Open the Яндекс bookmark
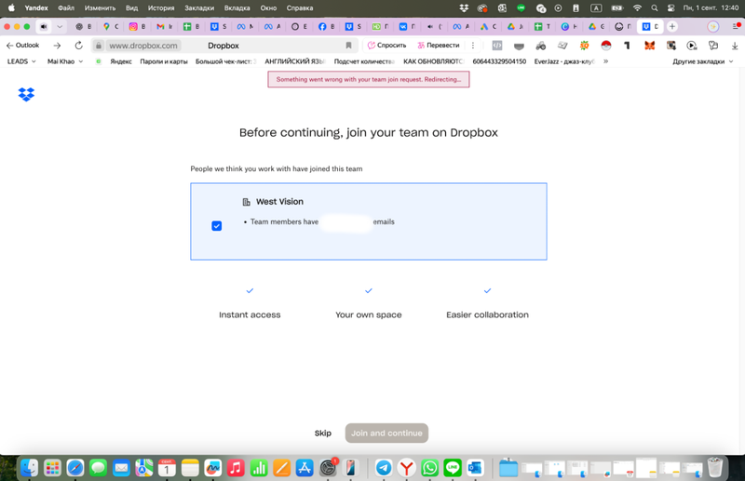The height and width of the screenshot is (481, 745). tap(121, 61)
